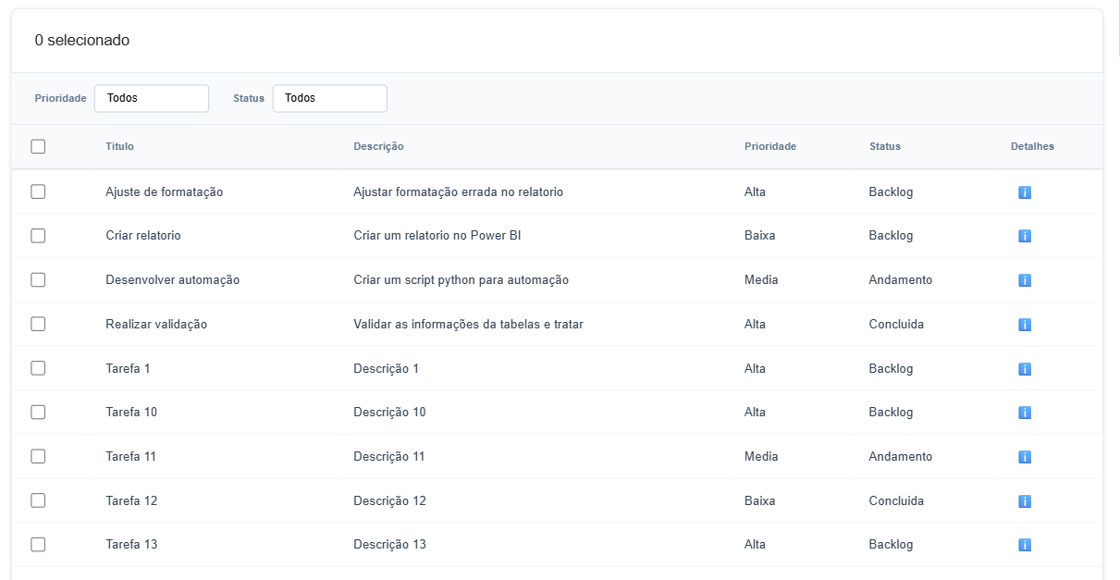Tick the checkbox next to Tarefa 11
This screenshot has height=580, width=1120.
38,456
